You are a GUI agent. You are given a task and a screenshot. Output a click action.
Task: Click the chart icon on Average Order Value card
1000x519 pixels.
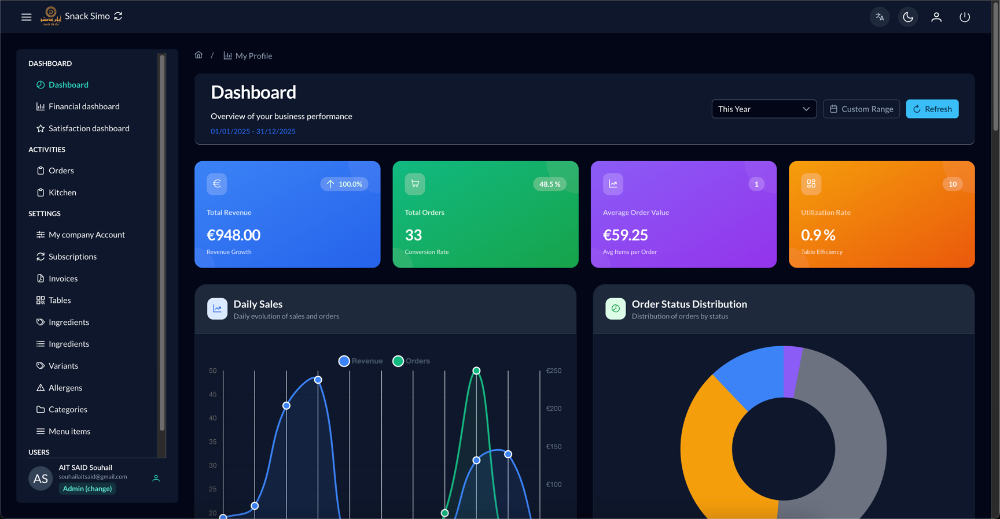(613, 184)
